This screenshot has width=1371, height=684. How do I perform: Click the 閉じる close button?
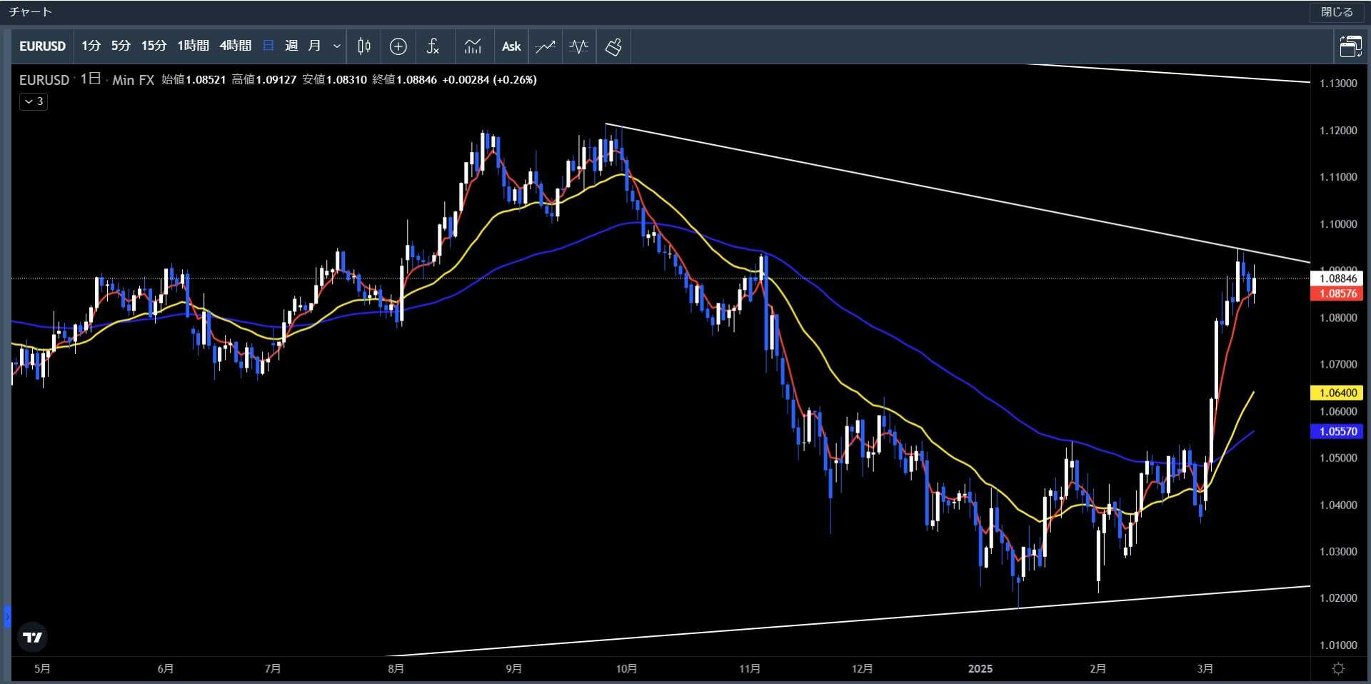[x=1337, y=12]
